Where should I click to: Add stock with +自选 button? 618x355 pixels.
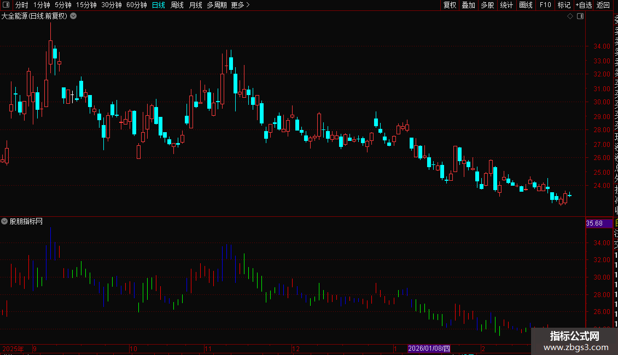pyautogui.click(x=584, y=5)
